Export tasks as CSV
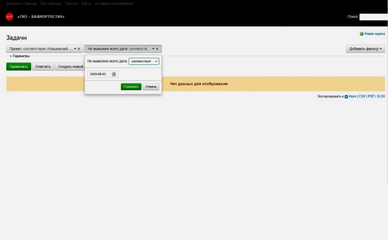The width and height of the screenshot is (388, 240). click(362, 96)
